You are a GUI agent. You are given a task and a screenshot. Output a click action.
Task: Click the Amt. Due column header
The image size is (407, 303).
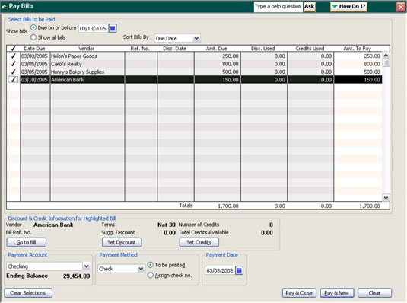(x=217, y=48)
